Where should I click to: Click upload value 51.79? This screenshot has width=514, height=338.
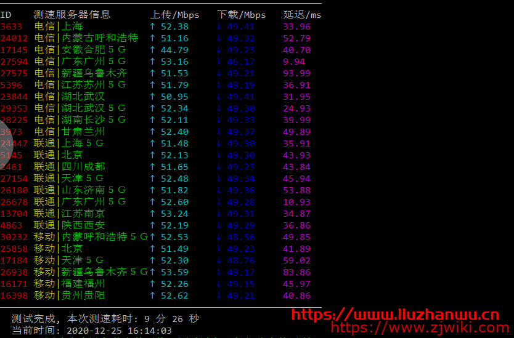coord(174,85)
